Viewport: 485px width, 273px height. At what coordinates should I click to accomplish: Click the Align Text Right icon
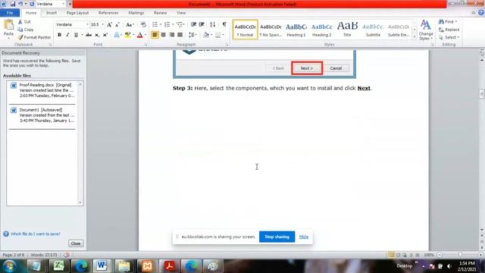pos(172,35)
